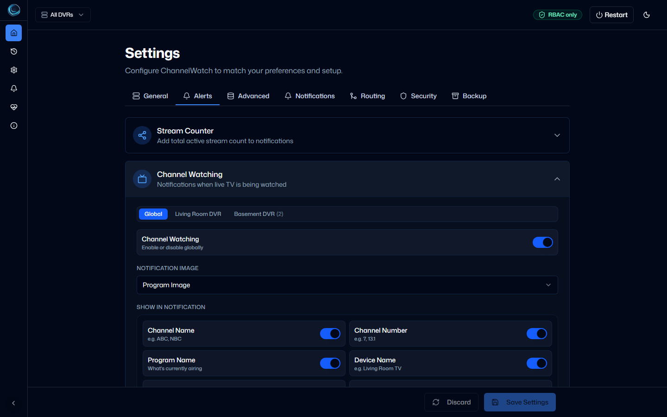
Task: Open the Program Image notification dropdown
Action: tap(347, 285)
